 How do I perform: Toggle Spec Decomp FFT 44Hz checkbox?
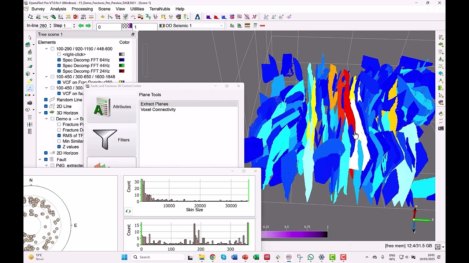tap(59, 65)
